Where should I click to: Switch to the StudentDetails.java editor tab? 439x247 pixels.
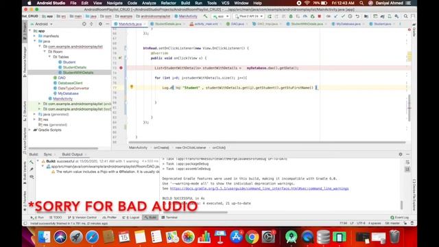tap(167, 24)
